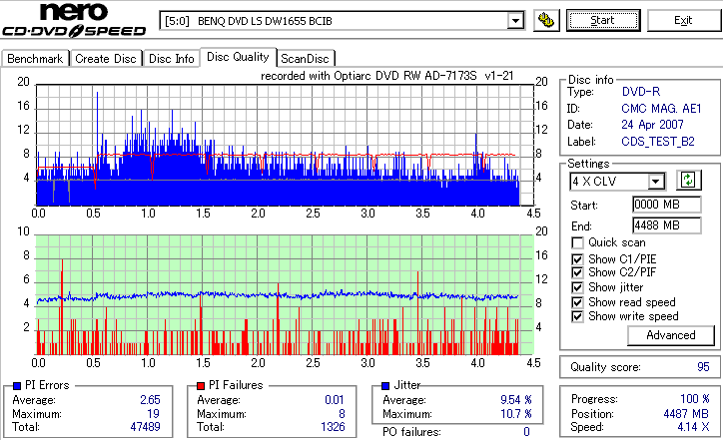Click the Position 4487 MB value
723x440 pixels.
click(686, 414)
